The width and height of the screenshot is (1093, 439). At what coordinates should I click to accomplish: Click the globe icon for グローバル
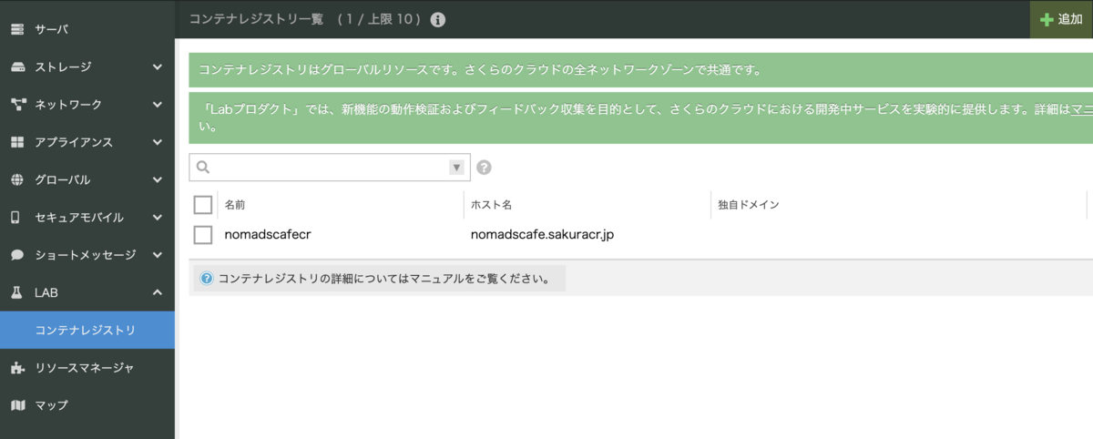[x=17, y=179]
